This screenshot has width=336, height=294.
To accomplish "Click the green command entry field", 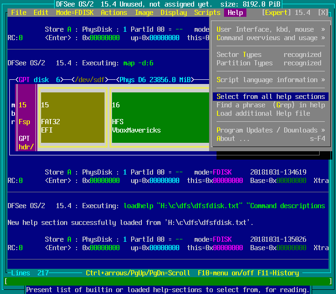I will pos(168,281).
